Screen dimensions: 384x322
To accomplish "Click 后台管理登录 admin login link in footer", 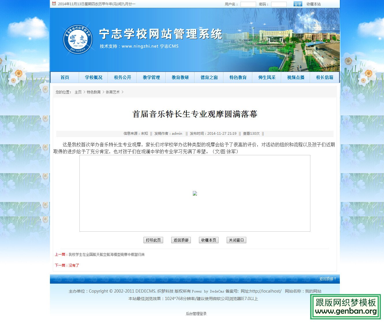I will 196,314.
